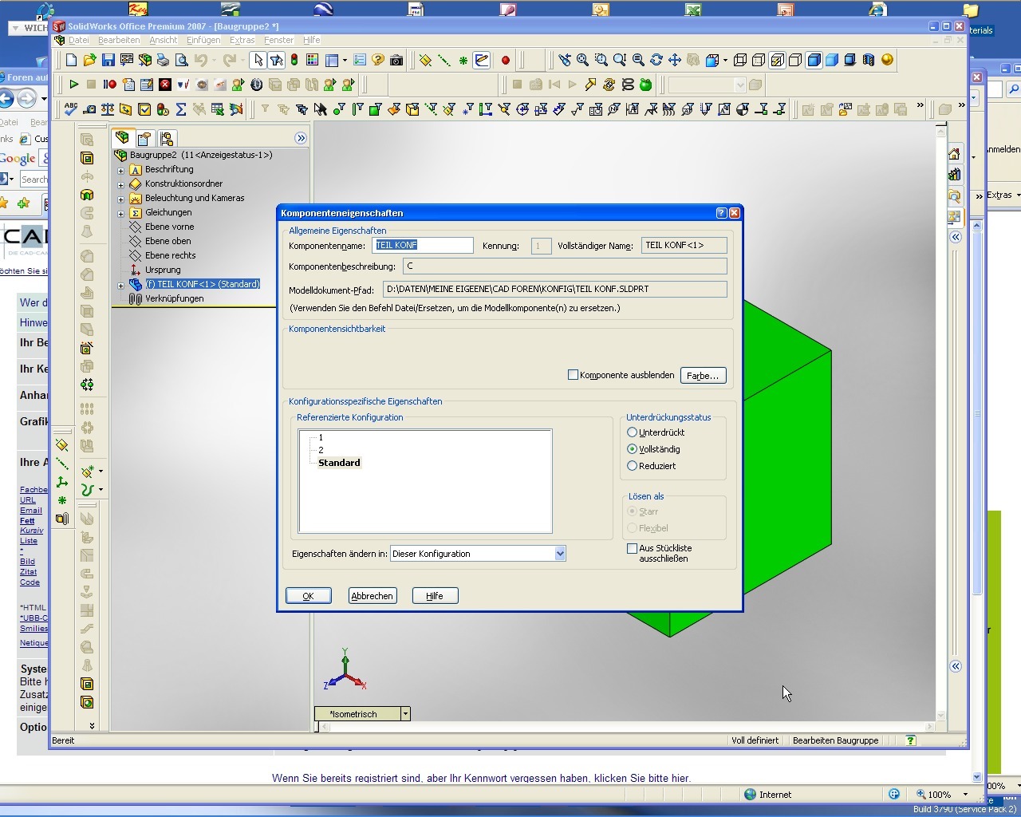Click the Undo arrow icon
This screenshot has width=1021, height=817.
pyautogui.click(x=200, y=60)
